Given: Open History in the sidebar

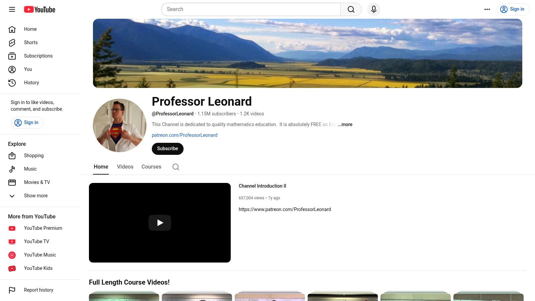Looking at the screenshot, I should pyautogui.click(x=40, y=83).
